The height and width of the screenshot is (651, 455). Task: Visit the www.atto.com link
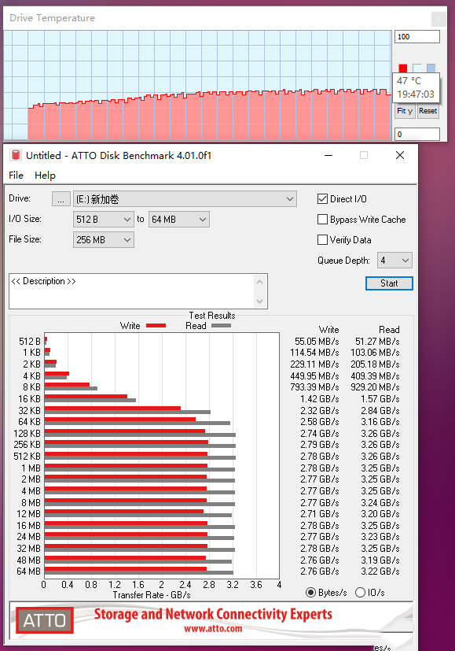[213, 629]
